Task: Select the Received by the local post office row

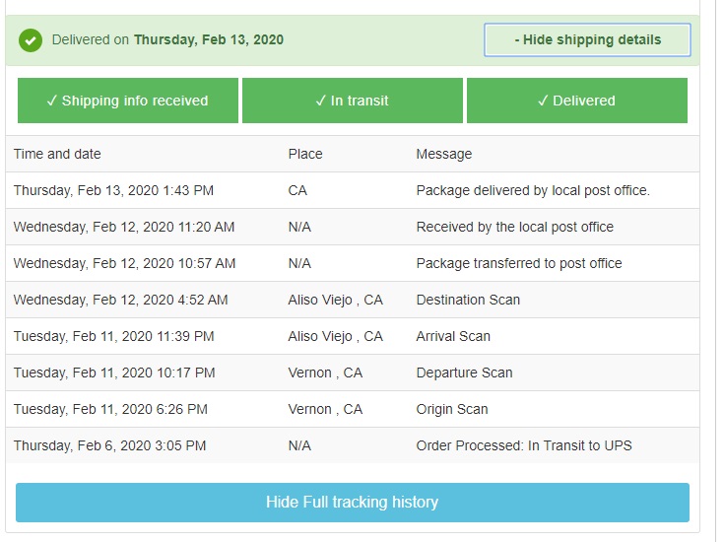Action: pyautogui.click(x=353, y=227)
